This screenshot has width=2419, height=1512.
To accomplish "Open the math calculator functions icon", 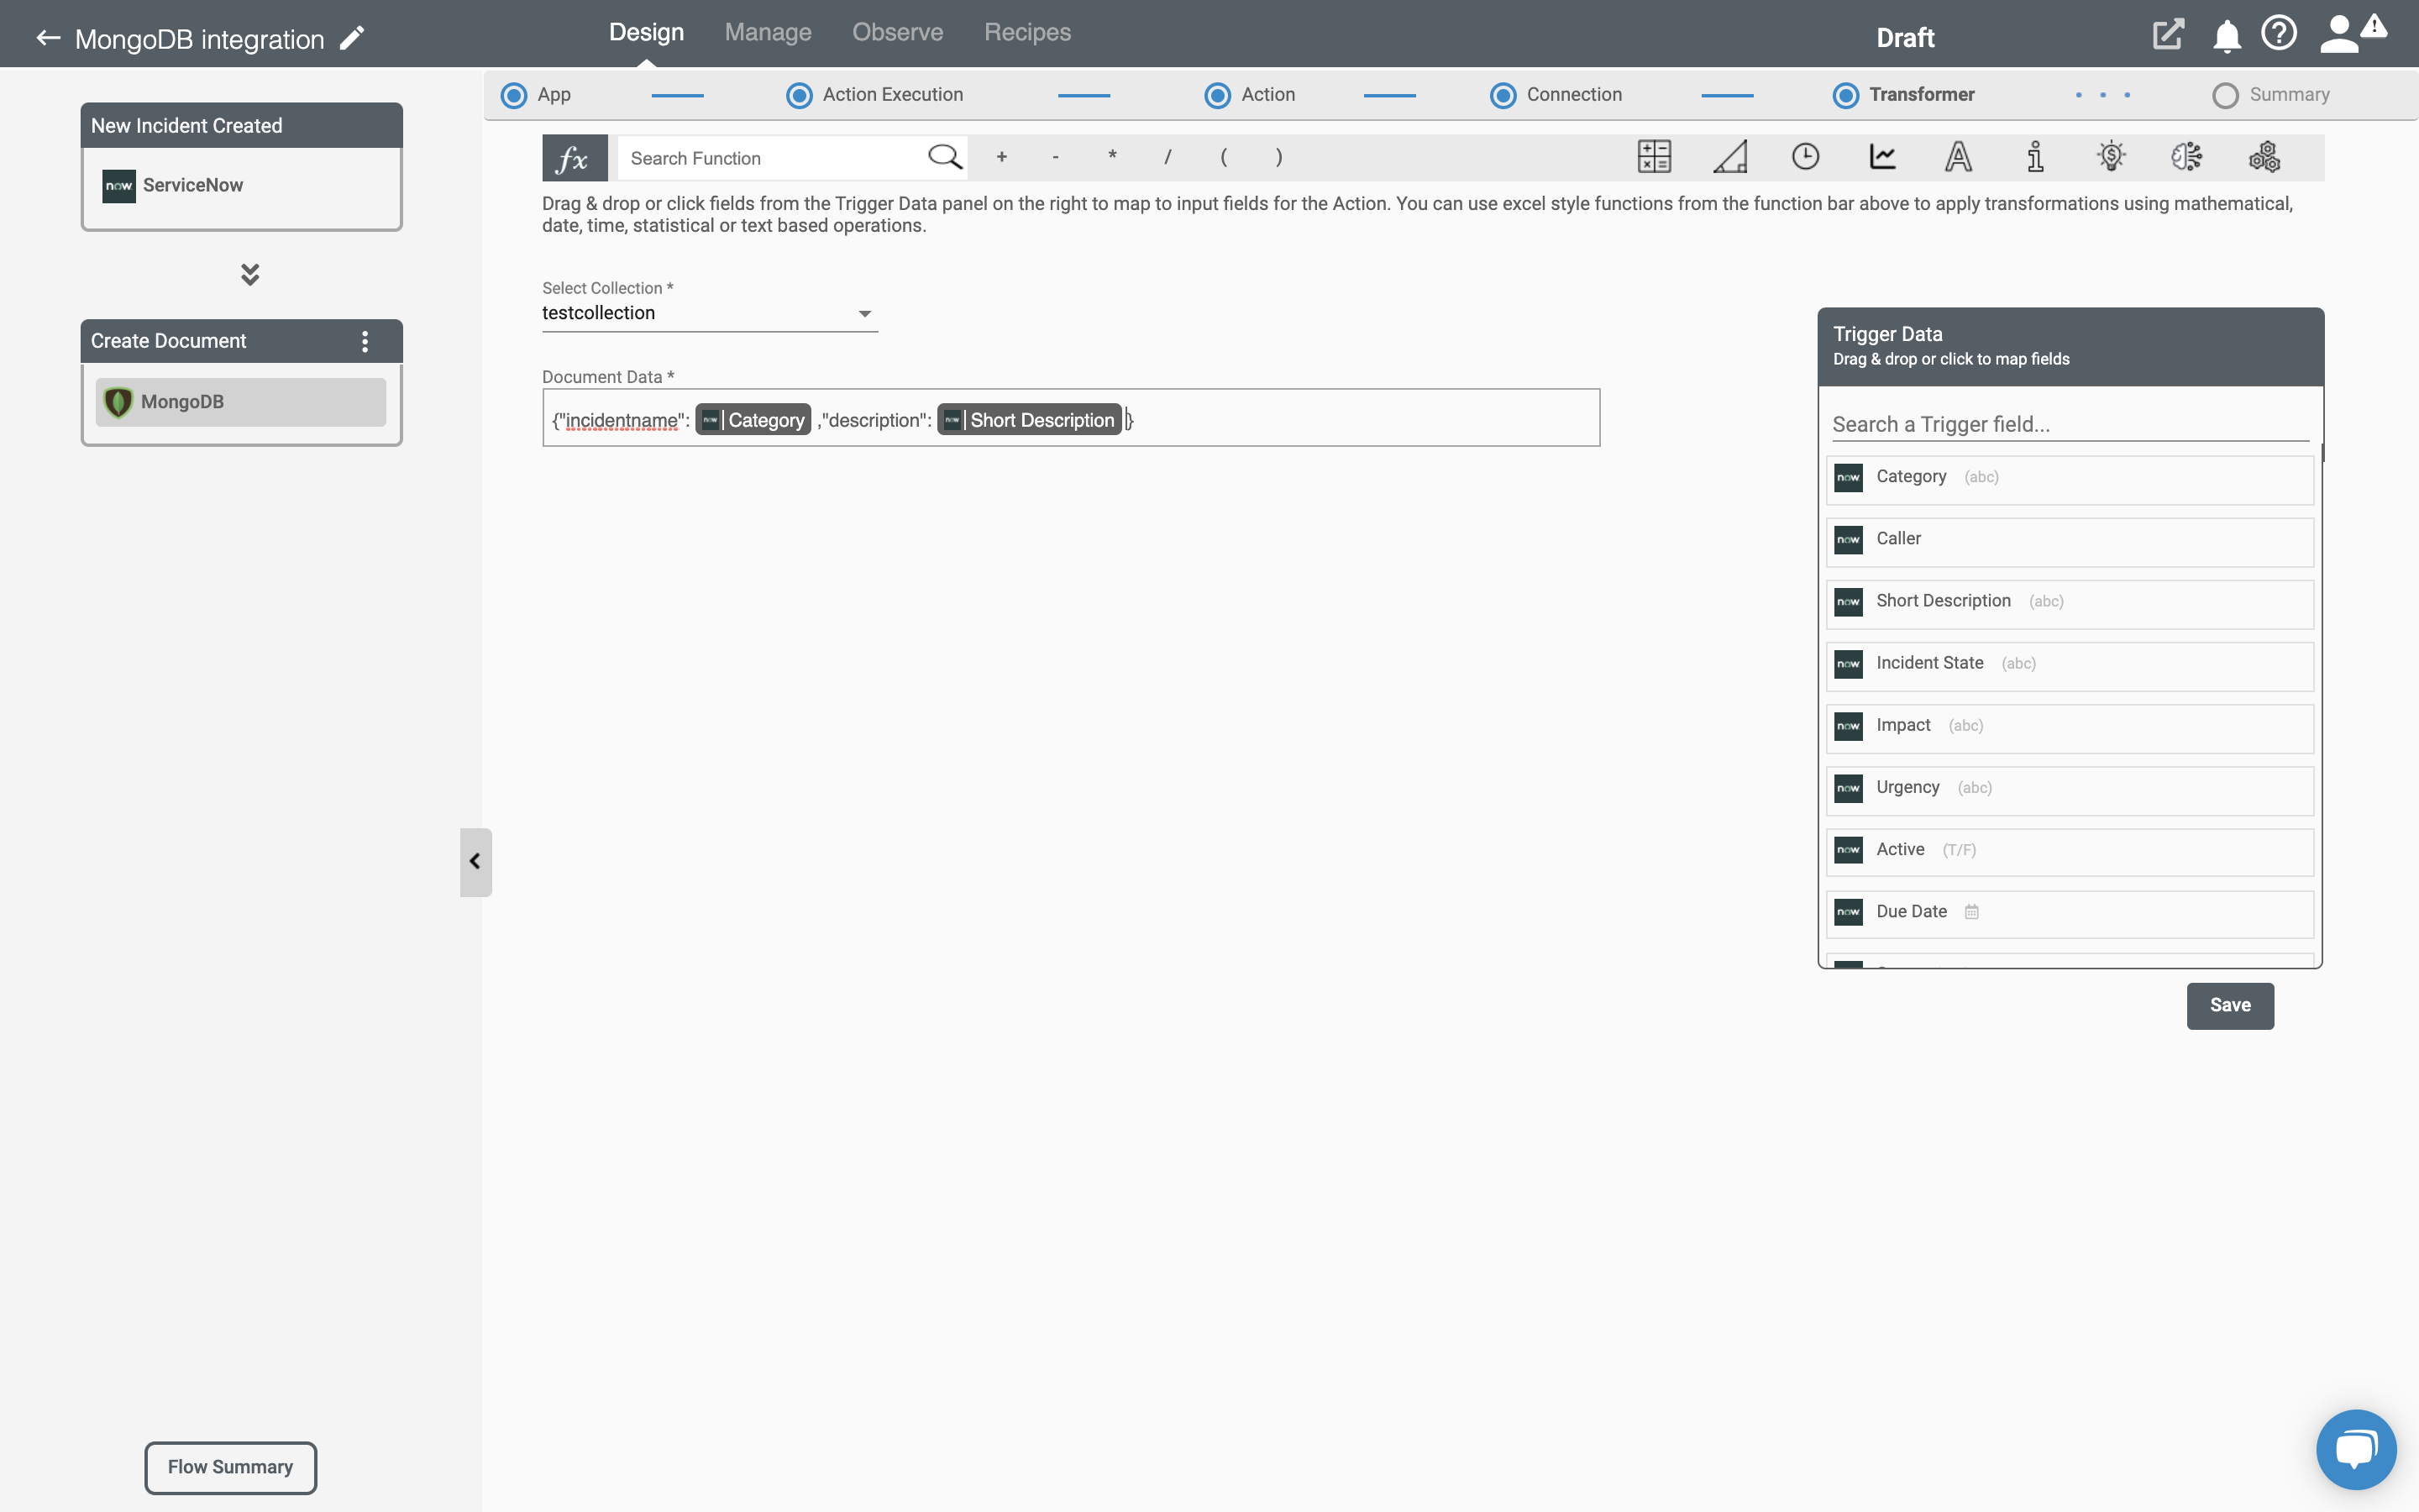I will (1655, 156).
